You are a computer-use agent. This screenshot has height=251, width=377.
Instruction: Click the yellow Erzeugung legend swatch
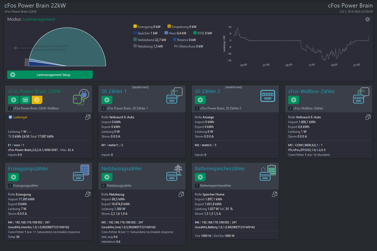pos(135,27)
